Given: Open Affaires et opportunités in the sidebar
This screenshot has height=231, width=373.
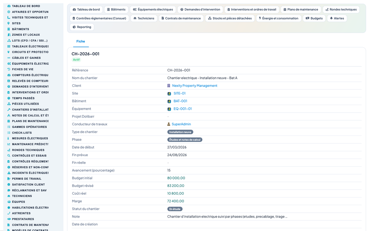Looking at the screenshot, I should click(x=30, y=12).
